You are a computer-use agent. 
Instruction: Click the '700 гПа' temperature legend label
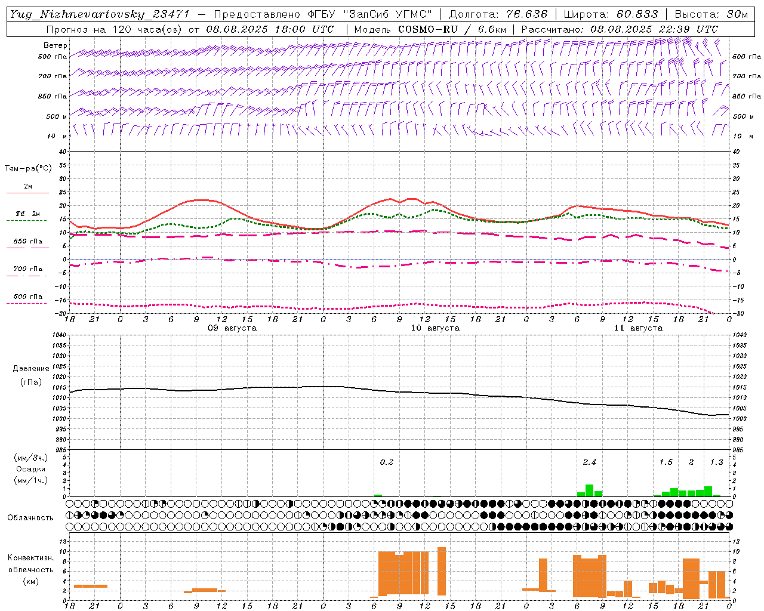coord(28,269)
